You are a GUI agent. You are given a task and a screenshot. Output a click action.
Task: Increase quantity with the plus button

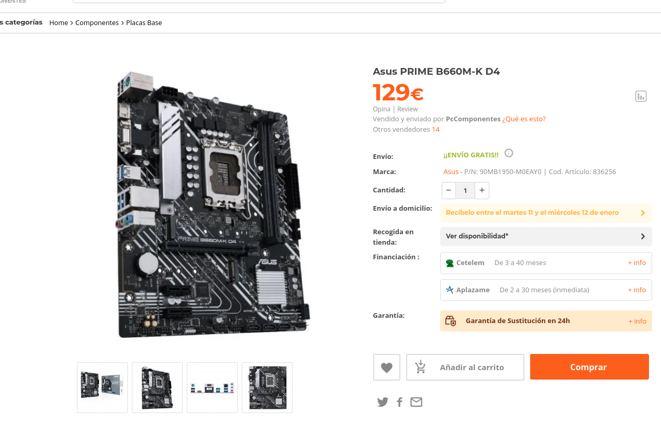(482, 190)
